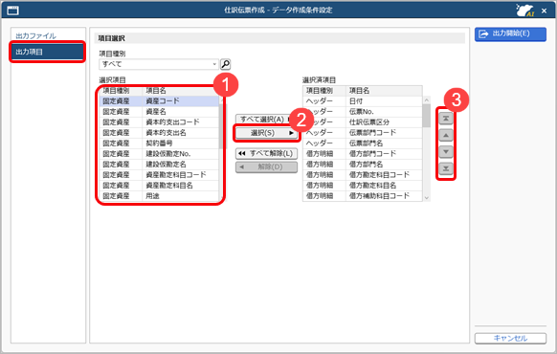The height and width of the screenshot is (354, 557).
Task: Click the up arrow of 選択済項目 scrollbar
Action: click(427, 100)
